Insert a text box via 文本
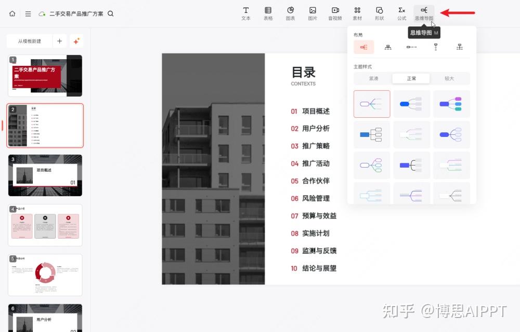 pyautogui.click(x=246, y=13)
